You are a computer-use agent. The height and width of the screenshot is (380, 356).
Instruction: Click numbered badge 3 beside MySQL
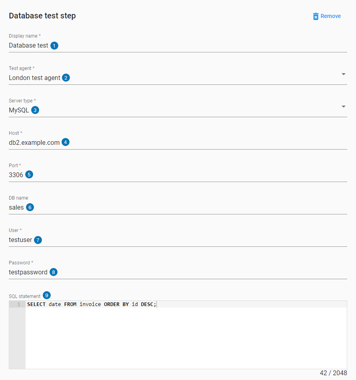pyautogui.click(x=35, y=110)
